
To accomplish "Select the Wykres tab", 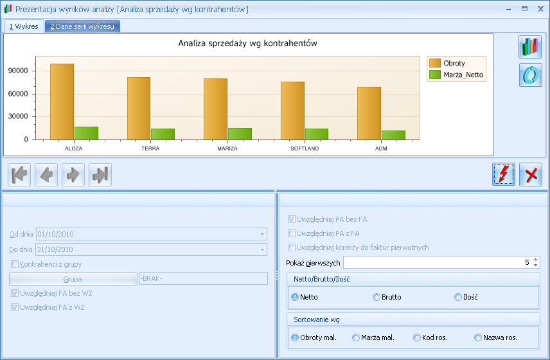I will coord(24,26).
